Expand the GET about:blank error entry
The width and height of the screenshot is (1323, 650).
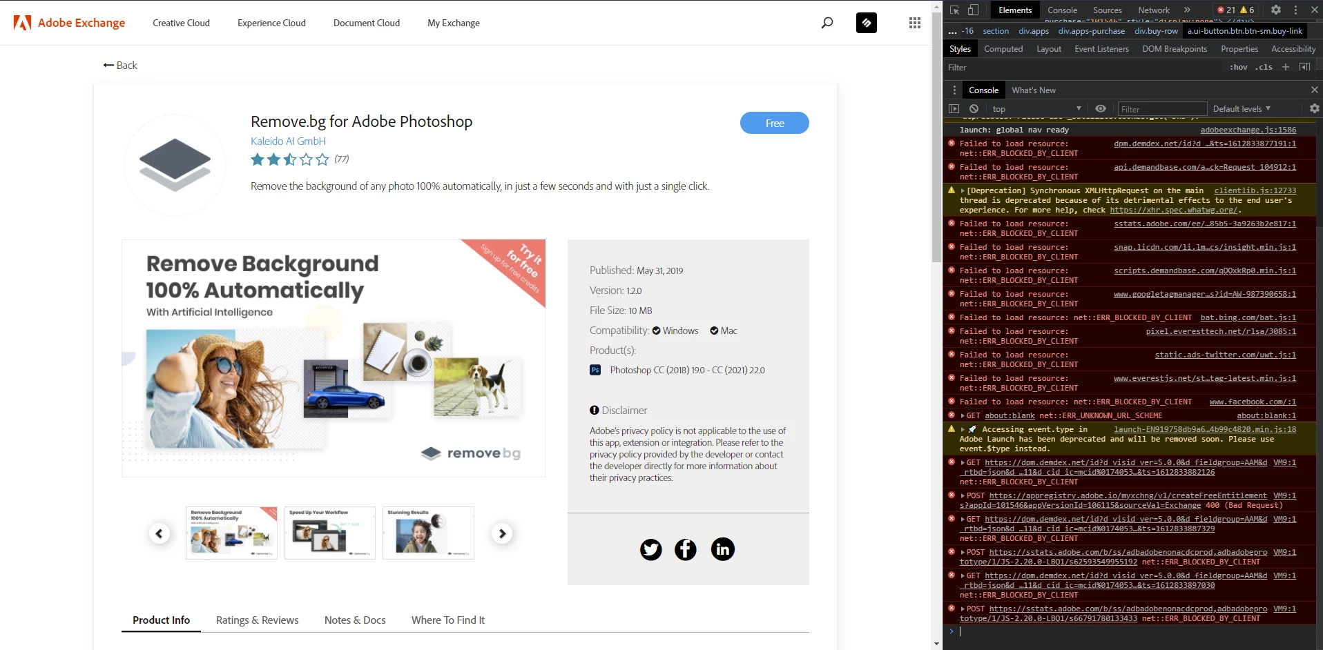[x=963, y=416]
